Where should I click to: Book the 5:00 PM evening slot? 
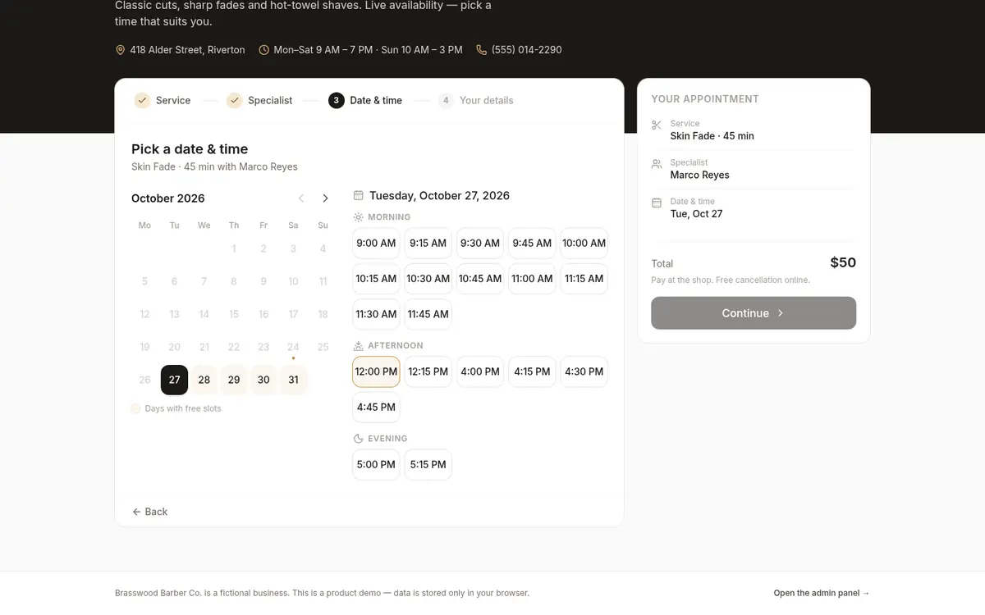tap(376, 464)
